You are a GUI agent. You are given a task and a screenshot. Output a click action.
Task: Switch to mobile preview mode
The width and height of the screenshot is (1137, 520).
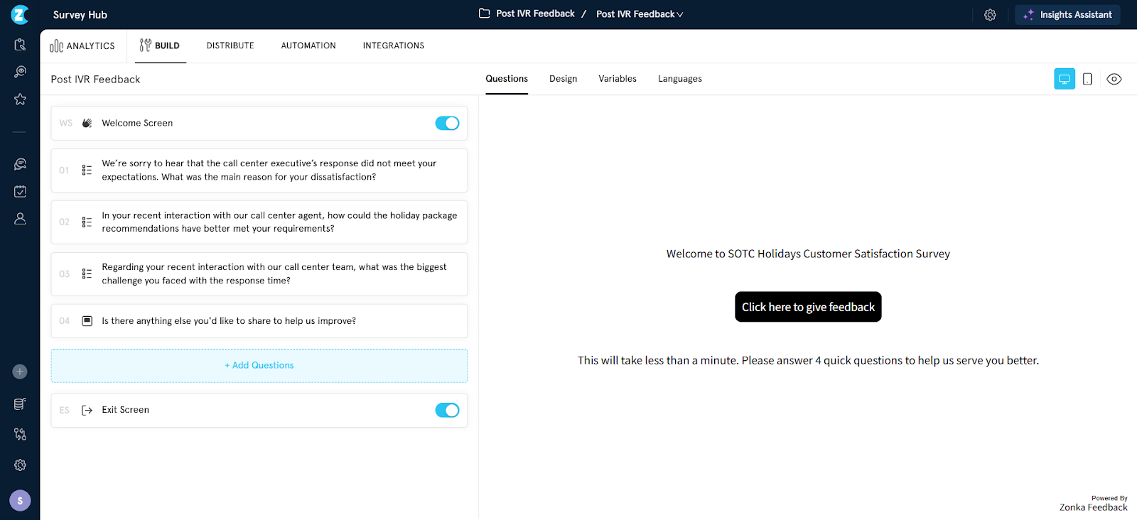point(1087,79)
